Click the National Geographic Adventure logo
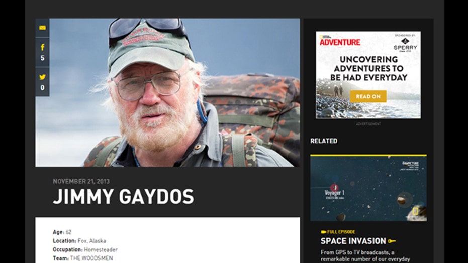468x263 pixels. 340,41
